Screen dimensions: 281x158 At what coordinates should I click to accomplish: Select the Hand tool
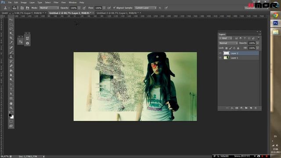11,104
